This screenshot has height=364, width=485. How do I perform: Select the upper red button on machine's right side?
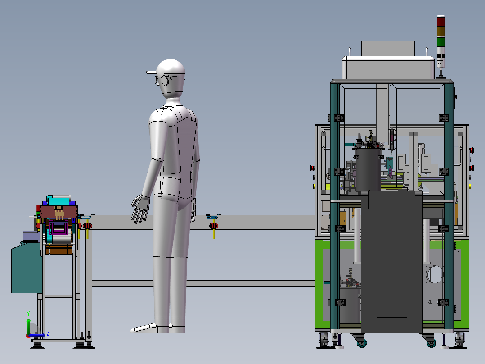[472, 150]
